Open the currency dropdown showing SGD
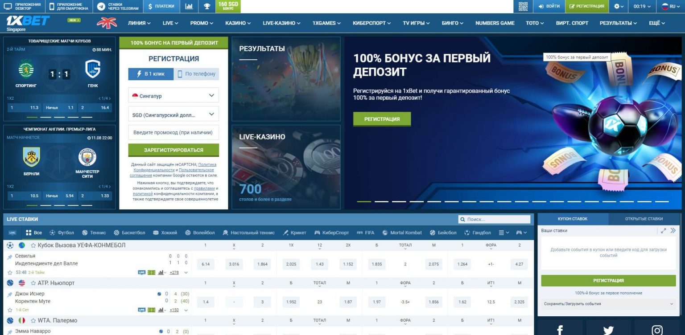 pyautogui.click(x=173, y=114)
